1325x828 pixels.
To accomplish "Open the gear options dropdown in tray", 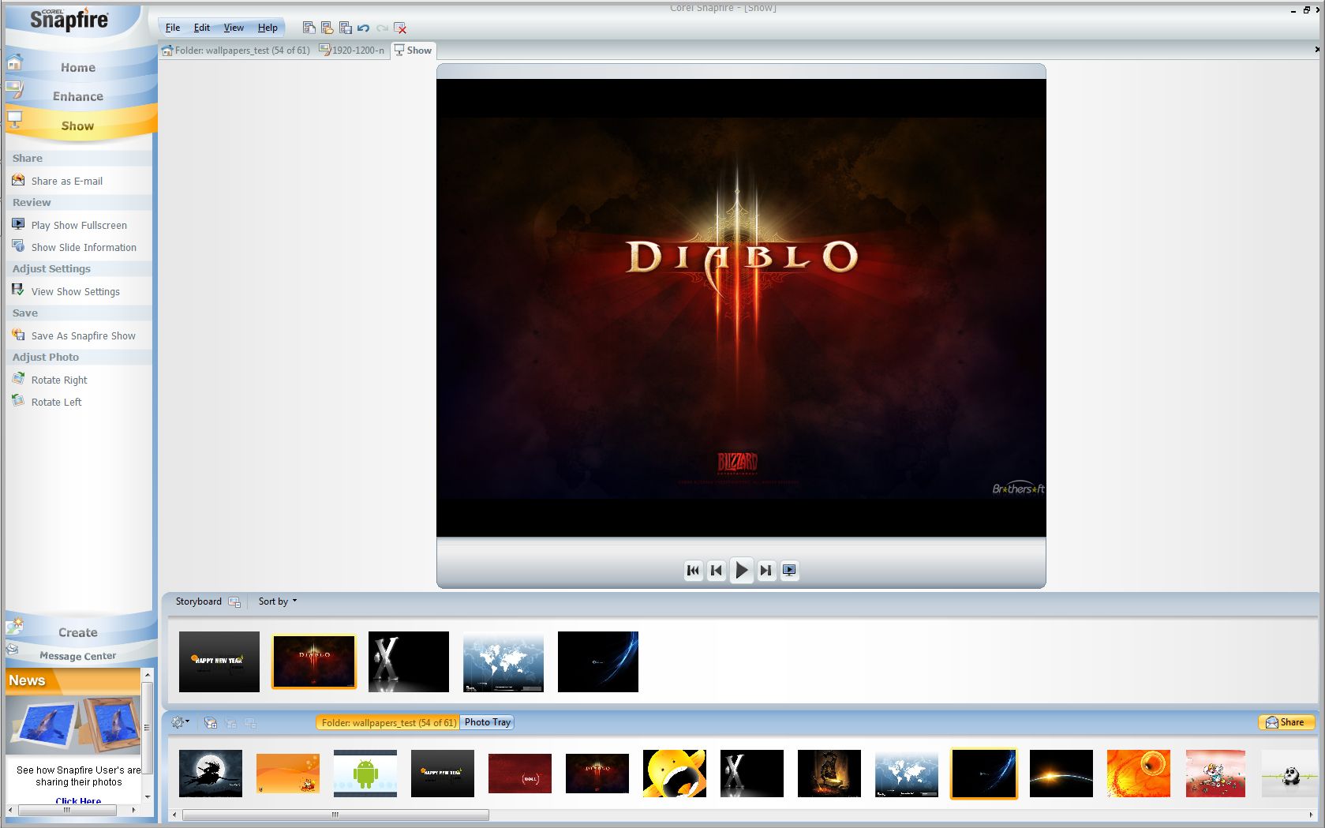I will (181, 722).
